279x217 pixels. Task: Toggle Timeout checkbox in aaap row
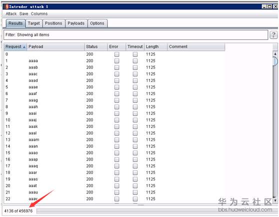tap(135, 159)
